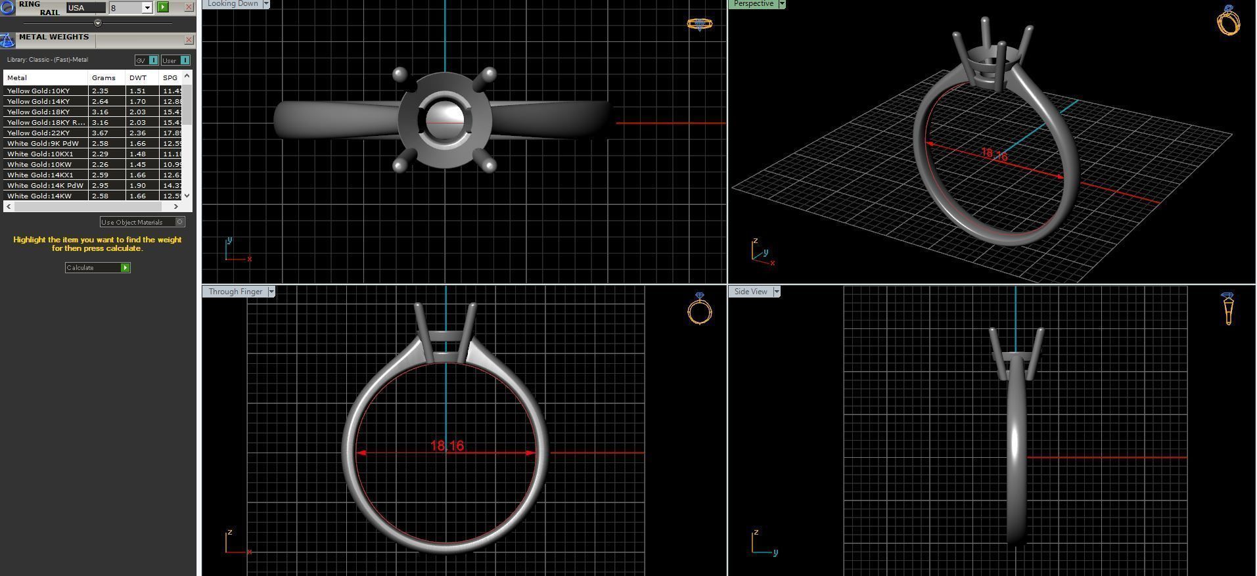Click the Through Finger viewport ring icon
Image resolution: width=1257 pixels, height=576 pixels.
pyautogui.click(x=700, y=309)
